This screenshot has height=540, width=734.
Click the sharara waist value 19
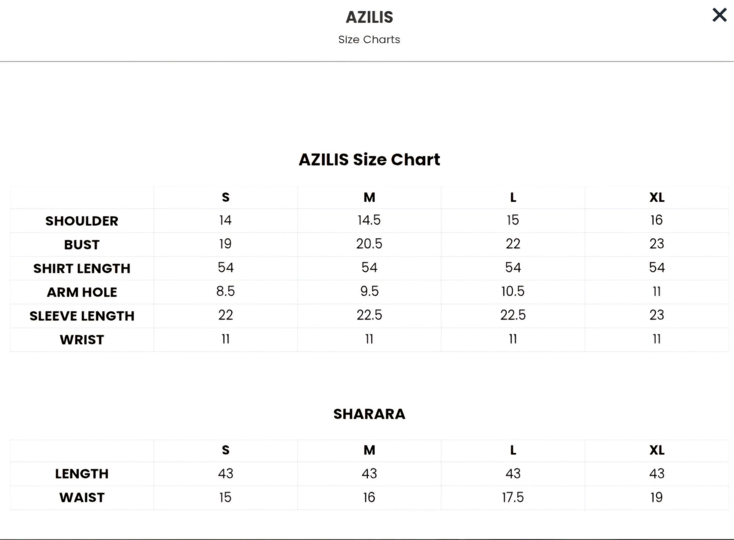point(657,497)
